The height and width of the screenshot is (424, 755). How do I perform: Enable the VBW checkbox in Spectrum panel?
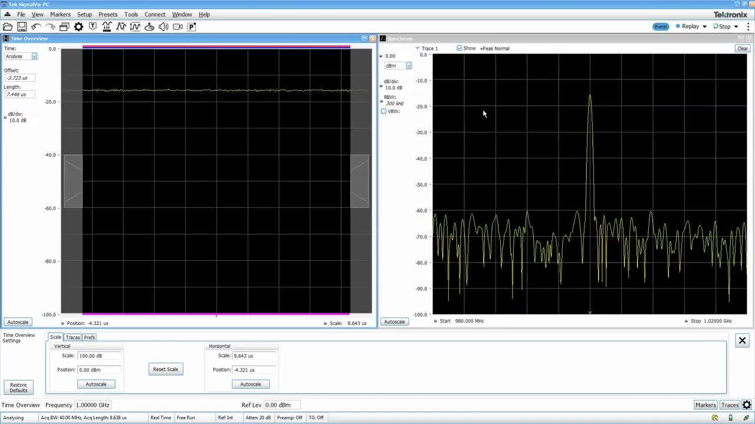383,111
